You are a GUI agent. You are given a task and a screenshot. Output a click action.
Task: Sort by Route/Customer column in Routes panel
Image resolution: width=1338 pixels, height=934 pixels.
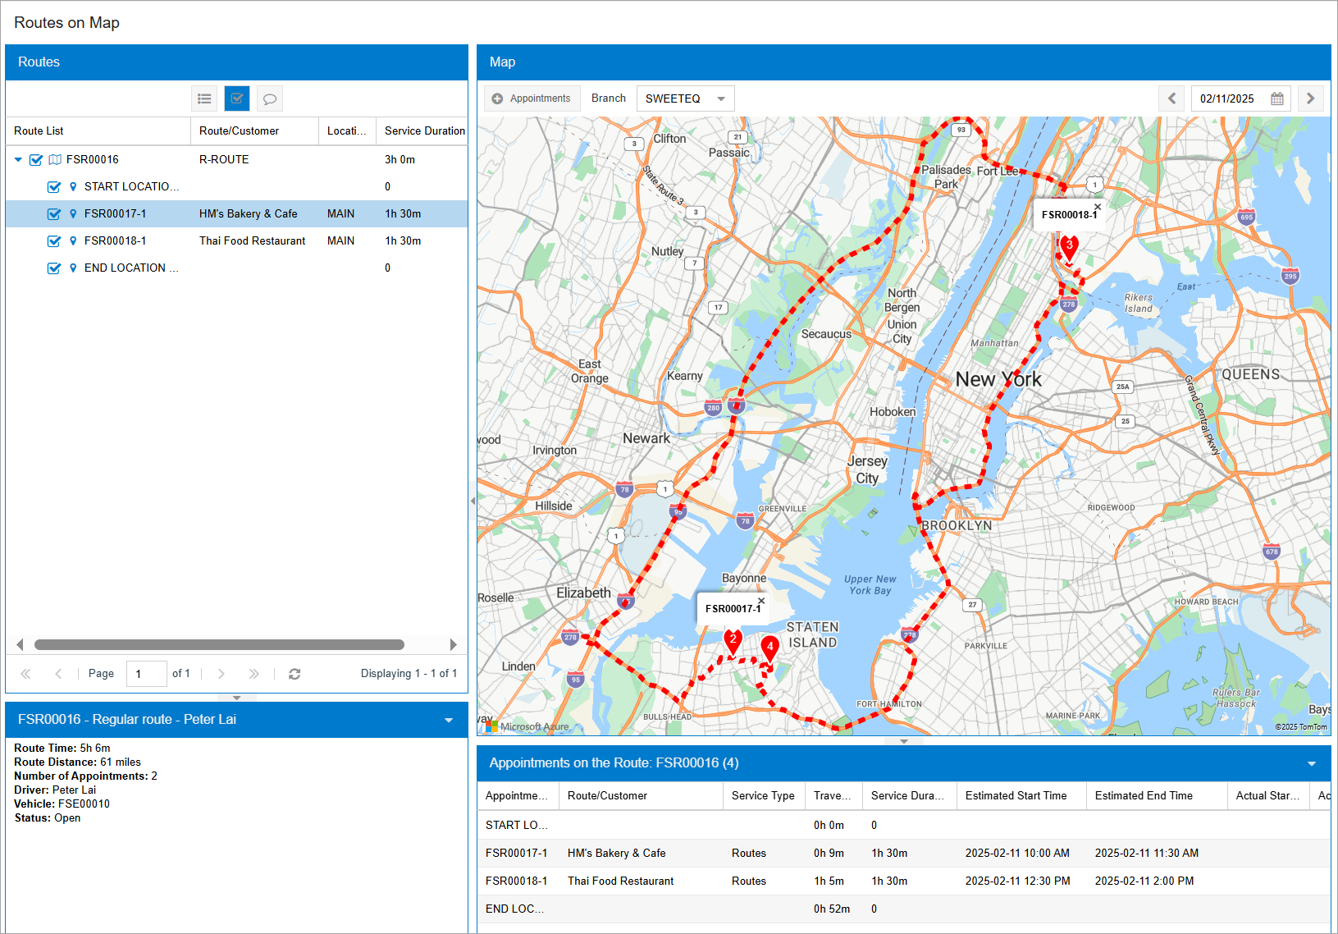pyautogui.click(x=254, y=130)
